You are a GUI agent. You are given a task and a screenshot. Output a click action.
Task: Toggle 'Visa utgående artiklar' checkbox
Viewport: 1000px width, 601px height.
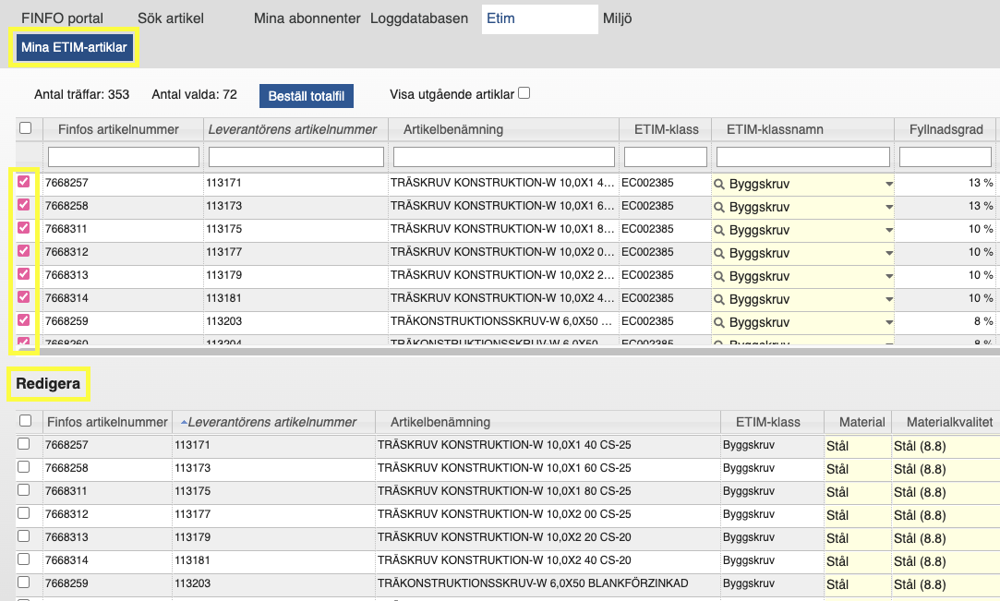coord(524,93)
